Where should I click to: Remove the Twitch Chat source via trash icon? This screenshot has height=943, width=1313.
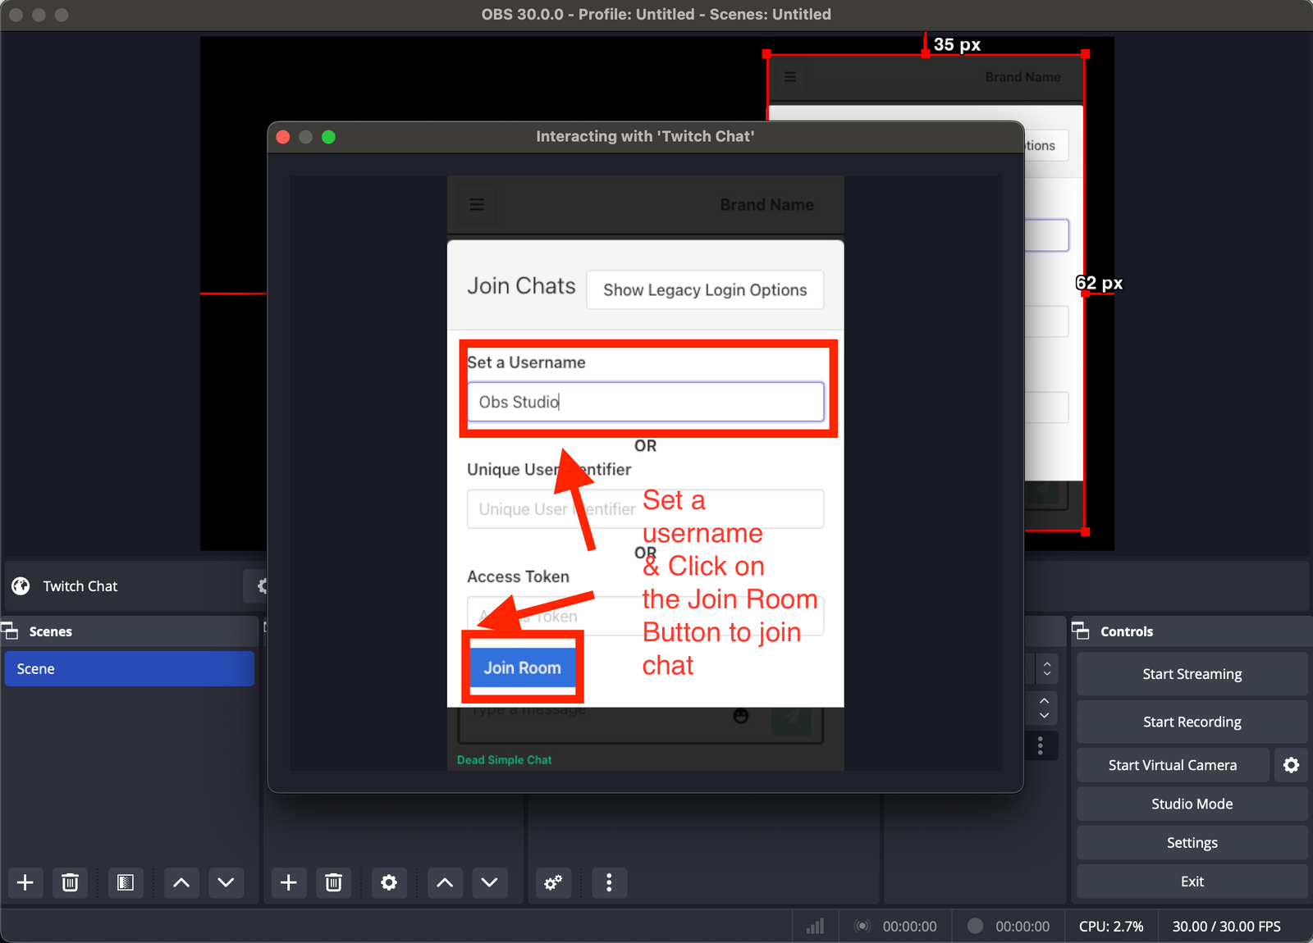[x=334, y=883]
